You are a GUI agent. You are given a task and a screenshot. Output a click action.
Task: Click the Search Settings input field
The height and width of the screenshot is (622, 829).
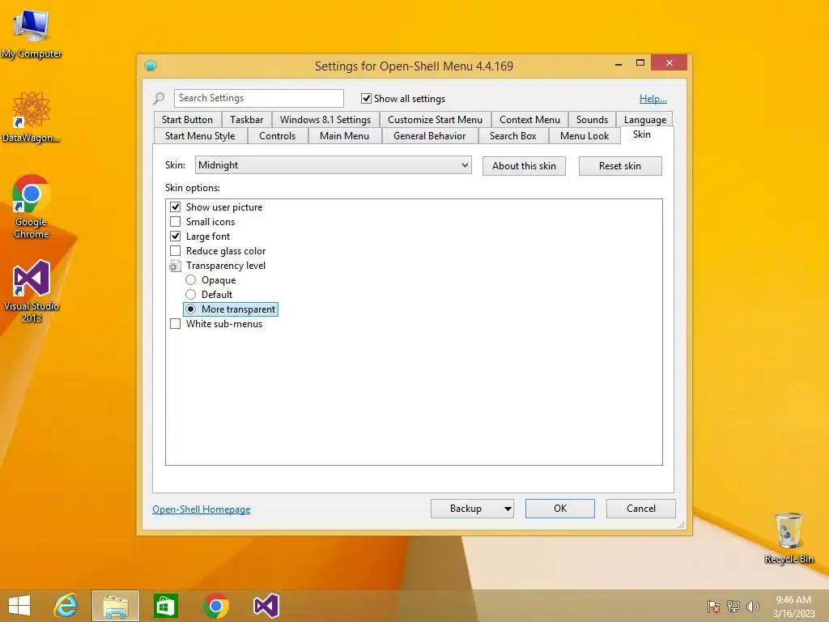(258, 98)
